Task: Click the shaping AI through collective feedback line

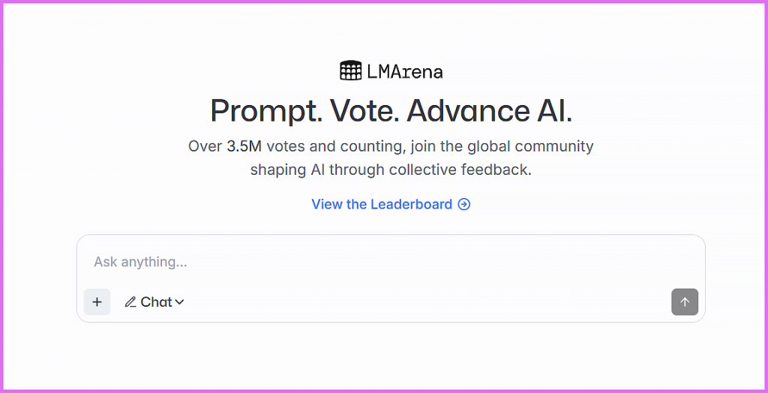Action: coord(391,169)
